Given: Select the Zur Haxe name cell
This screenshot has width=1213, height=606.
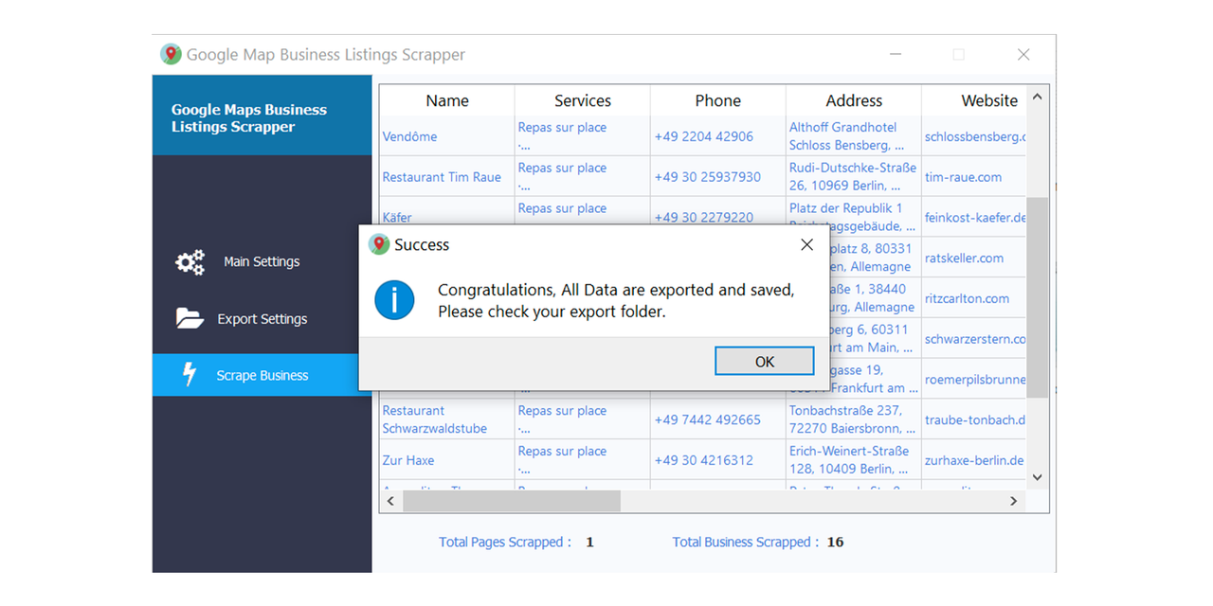Looking at the screenshot, I should (447, 460).
